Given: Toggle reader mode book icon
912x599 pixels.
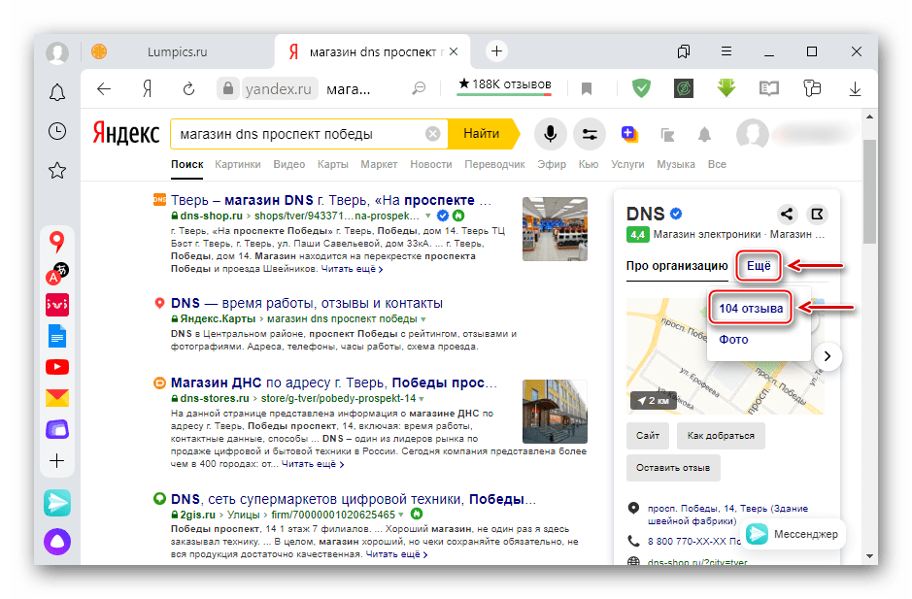Looking at the screenshot, I should click(769, 88).
